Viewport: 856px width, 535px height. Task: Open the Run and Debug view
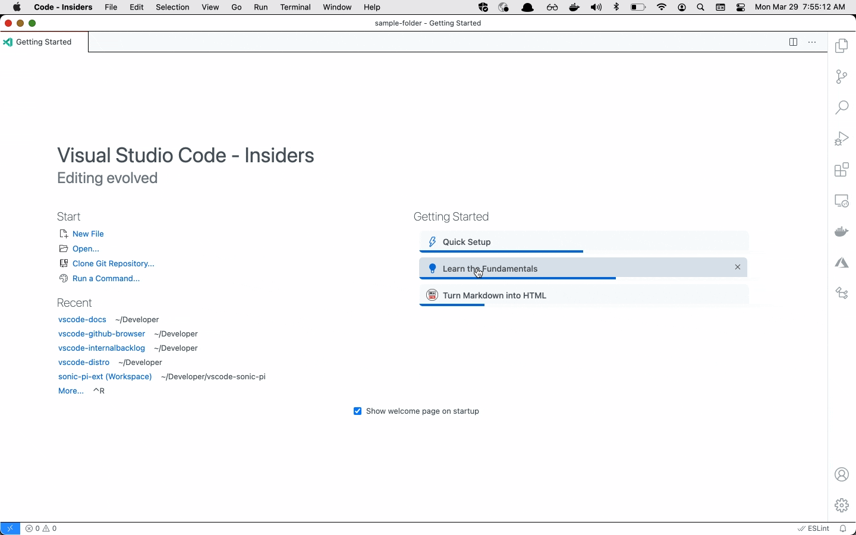[x=842, y=139]
